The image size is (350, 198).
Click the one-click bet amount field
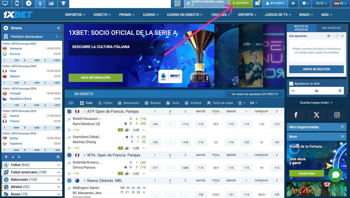pyautogui.click(x=317, y=91)
